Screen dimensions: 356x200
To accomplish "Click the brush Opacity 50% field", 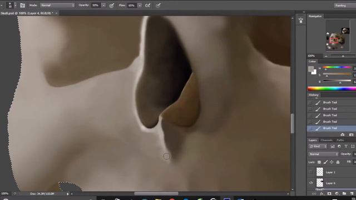I will pyautogui.click(x=96, y=5).
